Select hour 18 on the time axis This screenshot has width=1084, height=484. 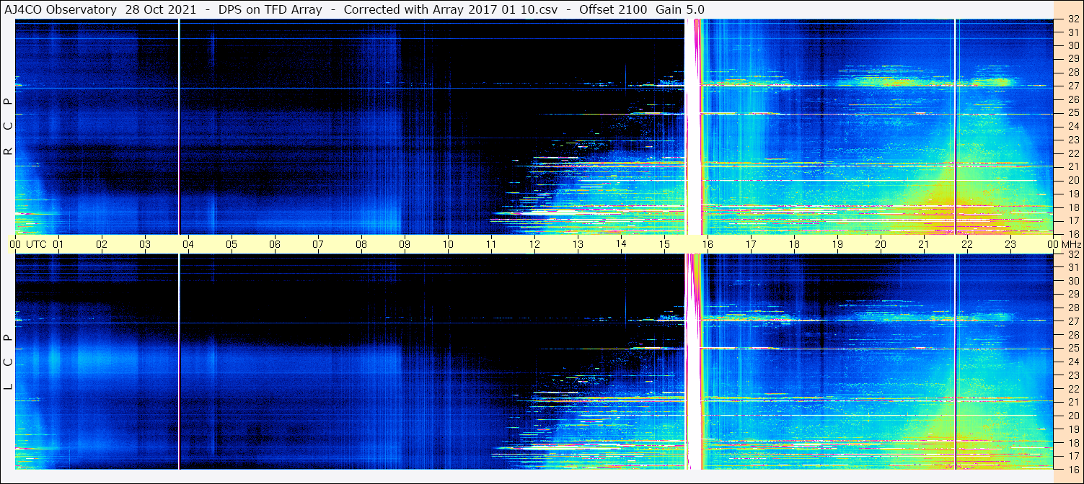point(794,244)
